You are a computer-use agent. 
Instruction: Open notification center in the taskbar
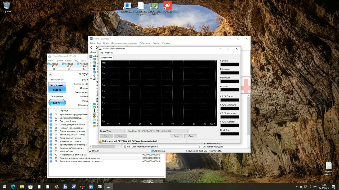[333, 187]
